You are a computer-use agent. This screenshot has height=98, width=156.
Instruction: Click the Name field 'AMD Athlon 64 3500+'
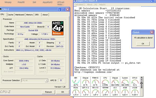33,23
